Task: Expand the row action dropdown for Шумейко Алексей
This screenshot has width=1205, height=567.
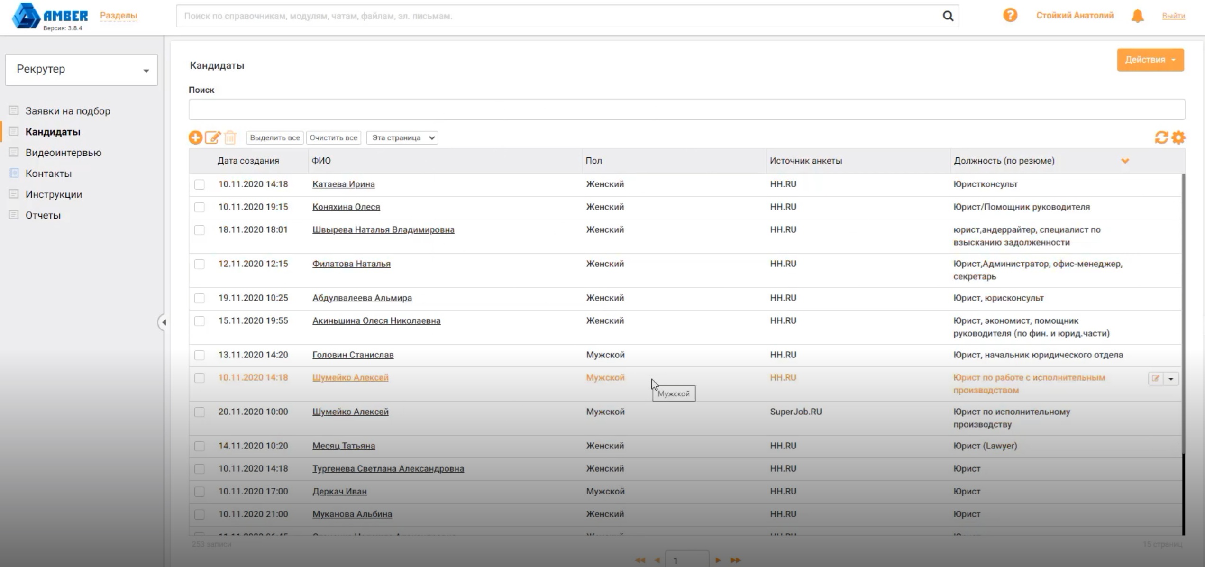Action: click(x=1171, y=378)
